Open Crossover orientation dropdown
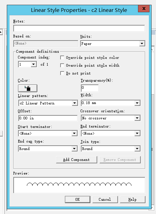 111,118
